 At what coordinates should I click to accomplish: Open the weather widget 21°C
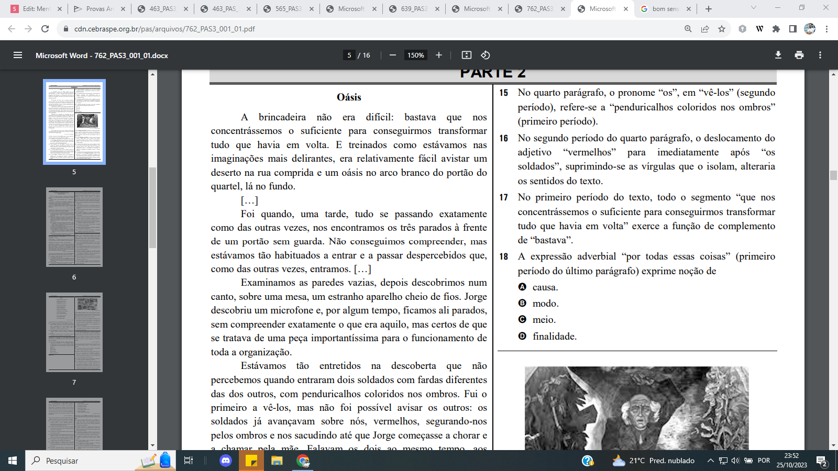(x=654, y=461)
